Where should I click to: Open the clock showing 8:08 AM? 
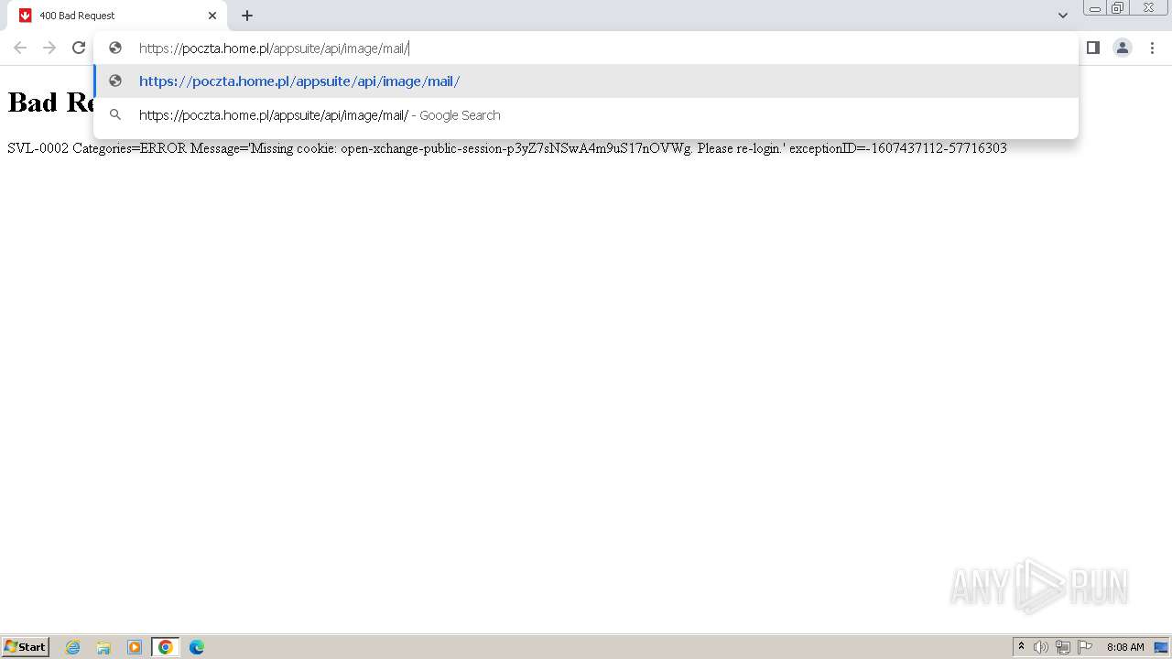click(x=1125, y=647)
